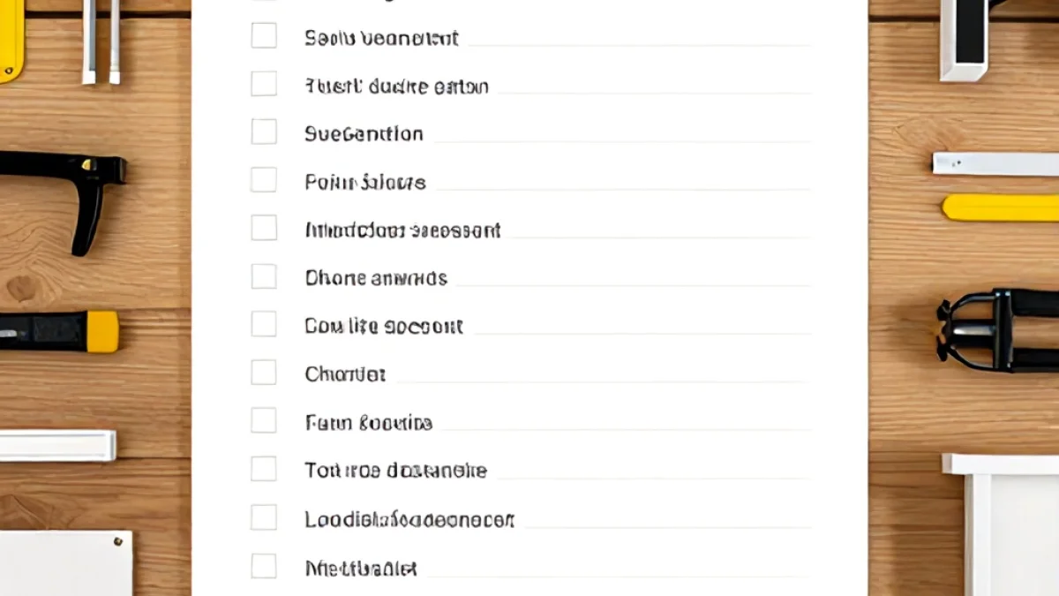
Task: Check the 'Poiun saiaws' checkbox
Action: (x=264, y=179)
